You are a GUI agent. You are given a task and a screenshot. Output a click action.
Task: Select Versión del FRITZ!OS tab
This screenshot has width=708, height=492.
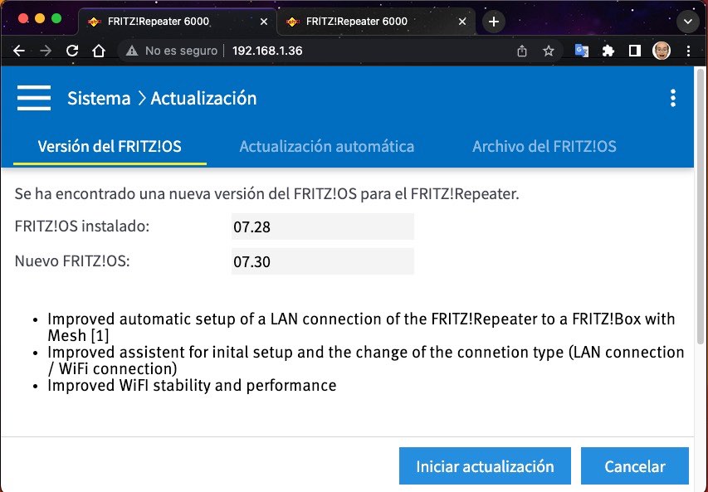coord(110,146)
